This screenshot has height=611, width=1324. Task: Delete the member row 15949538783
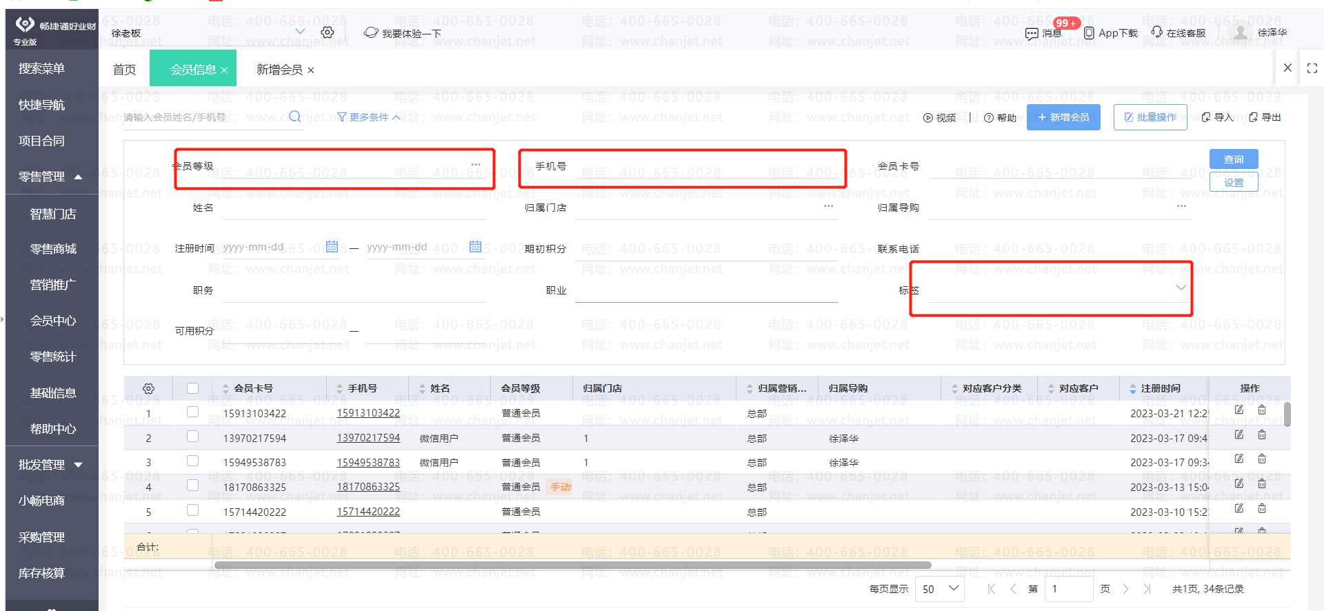coord(1261,459)
